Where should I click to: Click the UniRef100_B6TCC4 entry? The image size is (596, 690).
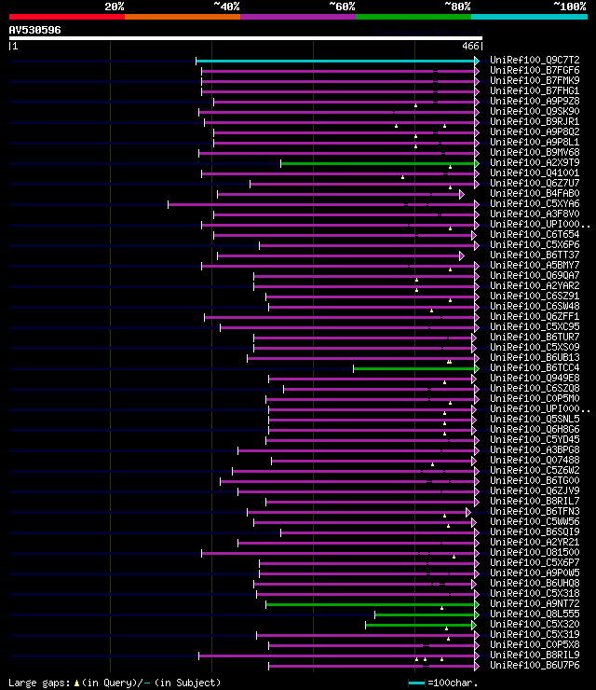tap(535, 368)
